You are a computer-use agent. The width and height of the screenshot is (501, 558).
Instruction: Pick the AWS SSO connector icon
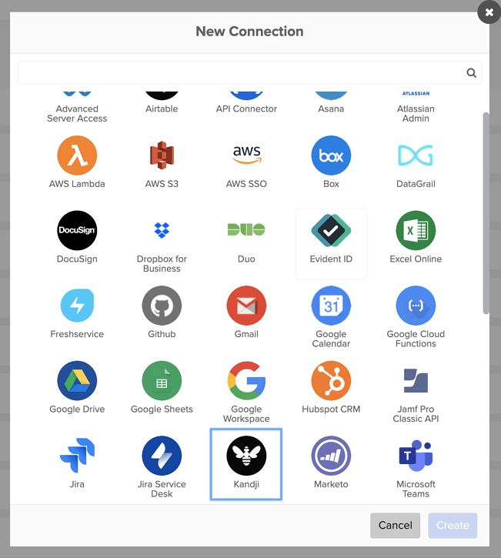[x=246, y=155]
